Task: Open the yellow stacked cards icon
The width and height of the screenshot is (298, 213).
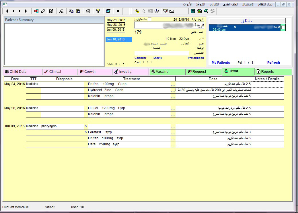Action: point(137,11)
